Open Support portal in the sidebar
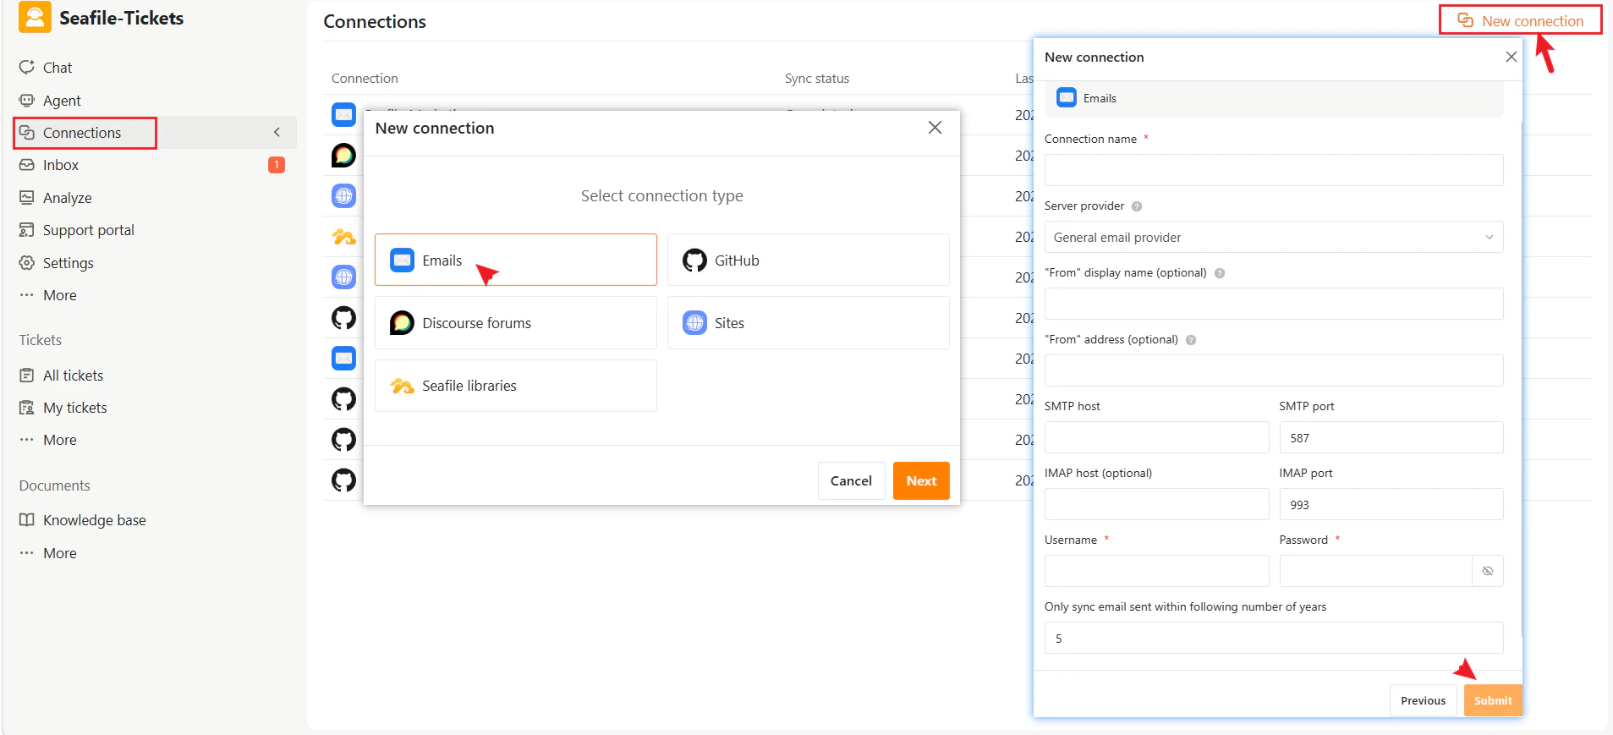This screenshot has height=735, width=1613. 89,230
